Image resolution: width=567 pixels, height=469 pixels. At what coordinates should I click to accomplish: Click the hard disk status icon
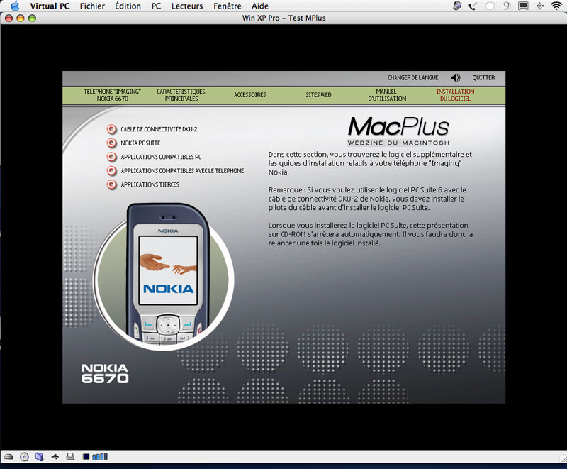pos(9,457)
